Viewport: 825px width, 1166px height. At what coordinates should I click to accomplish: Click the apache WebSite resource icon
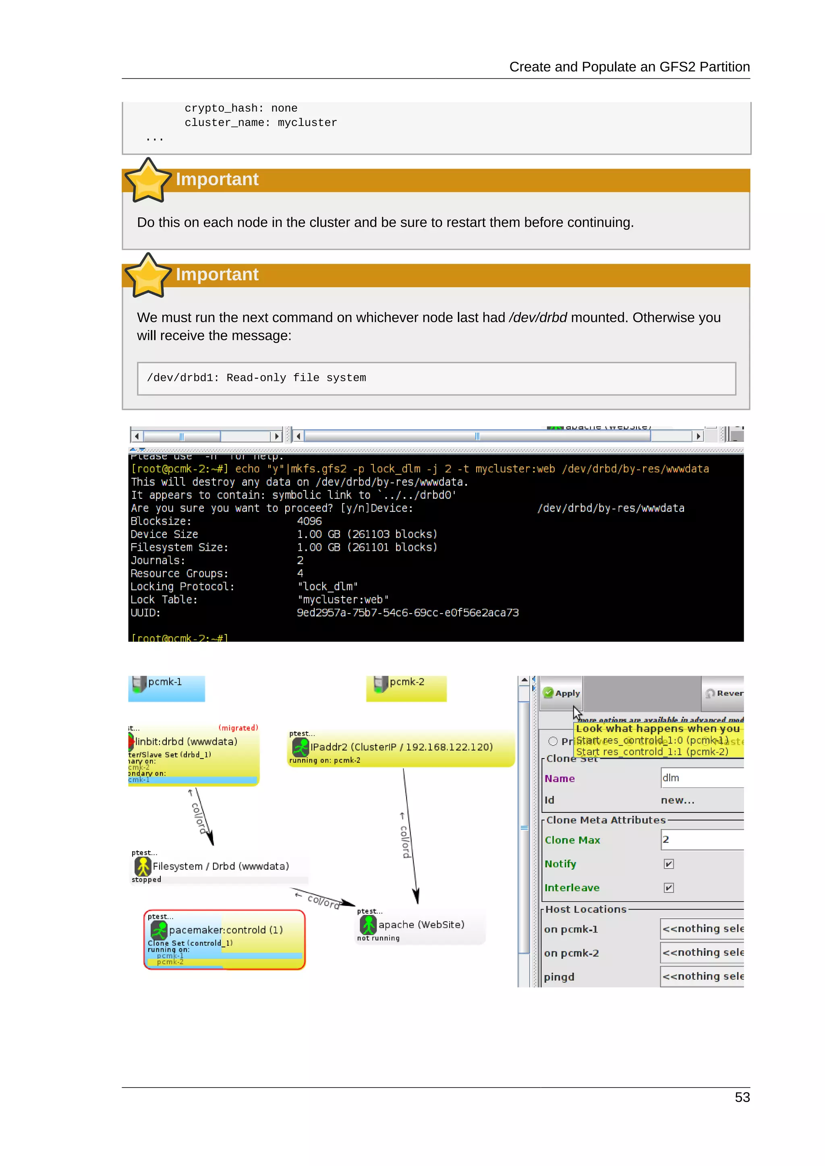tap(368, 925)
